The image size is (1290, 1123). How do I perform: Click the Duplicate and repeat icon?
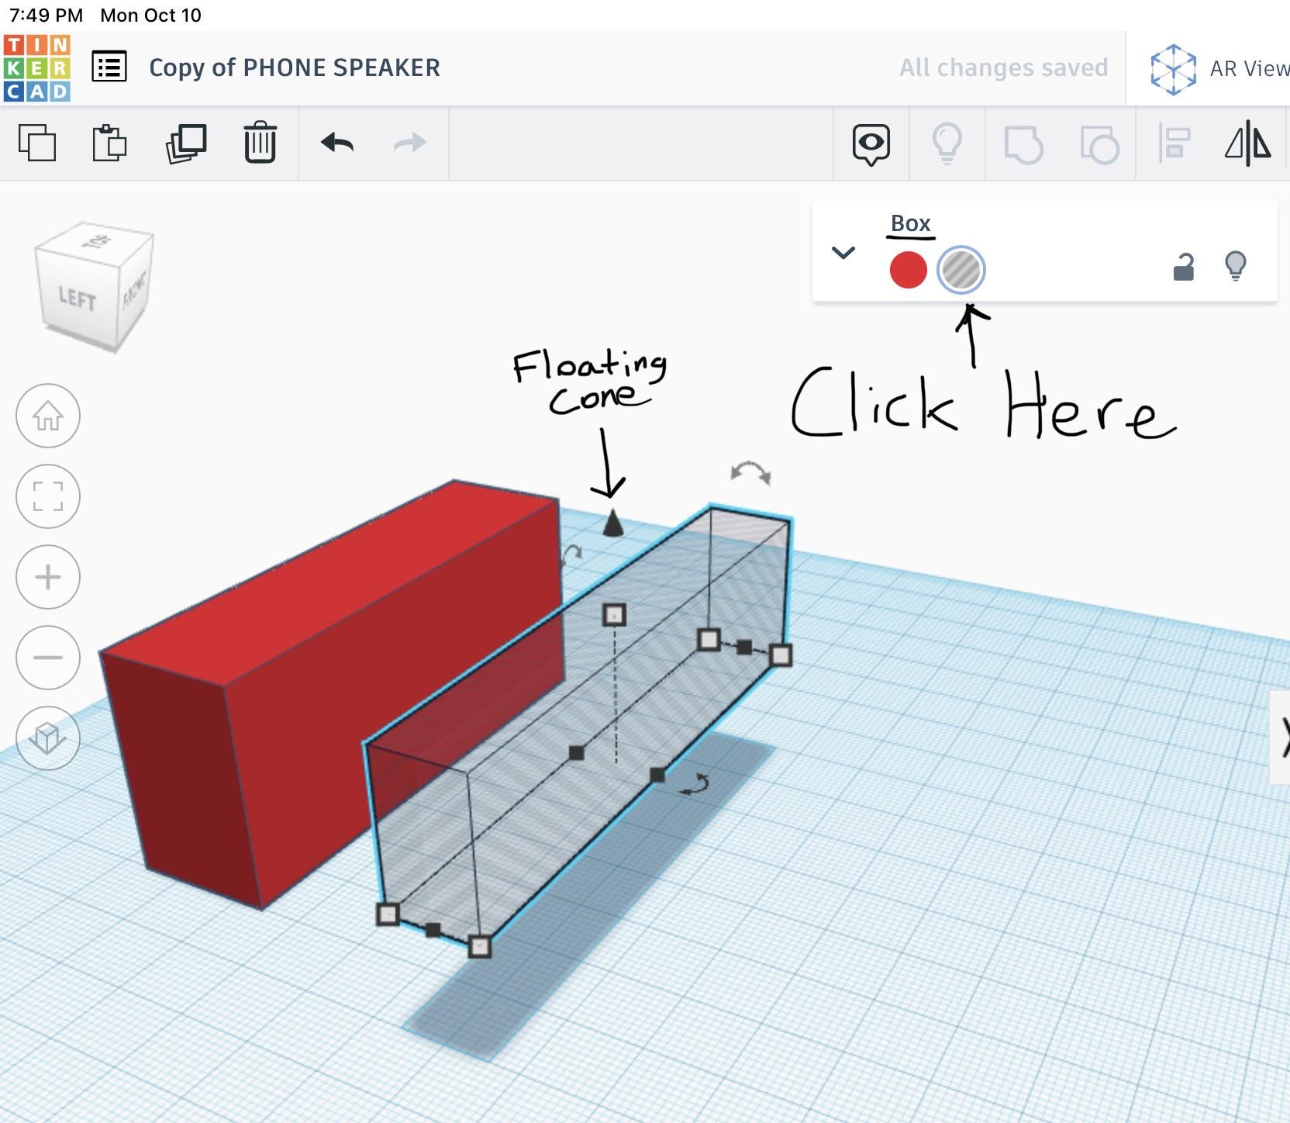[x=186, y=143]
